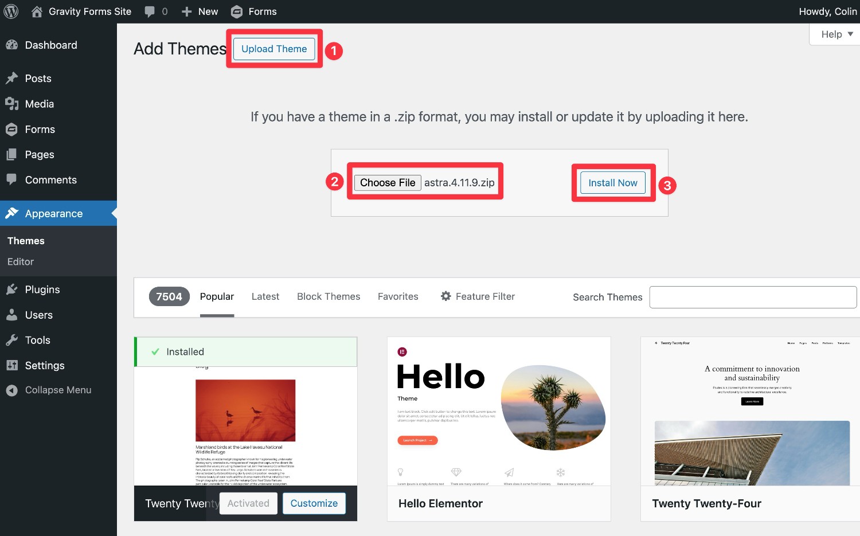Open the comments bubble icon in the admin bar

tap(150, 11)
